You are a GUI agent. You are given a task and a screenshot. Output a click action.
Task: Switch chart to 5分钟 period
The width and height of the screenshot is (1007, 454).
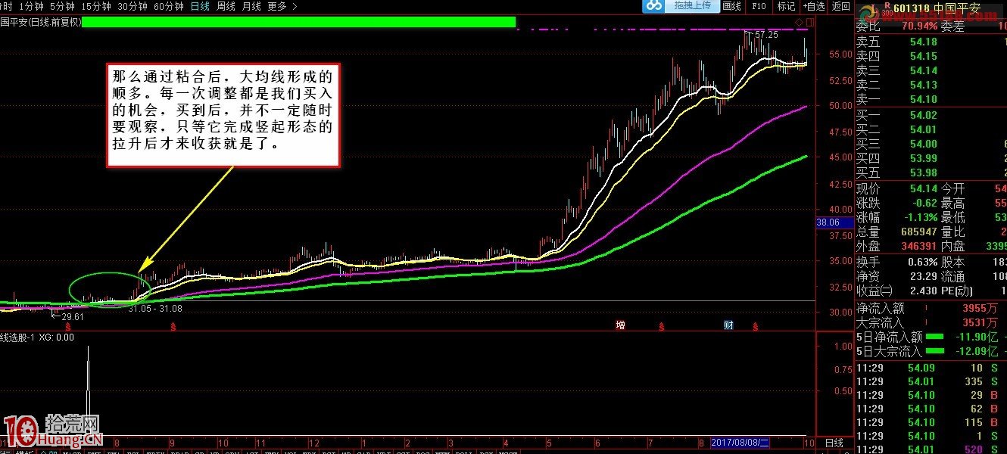coord(62,6)
